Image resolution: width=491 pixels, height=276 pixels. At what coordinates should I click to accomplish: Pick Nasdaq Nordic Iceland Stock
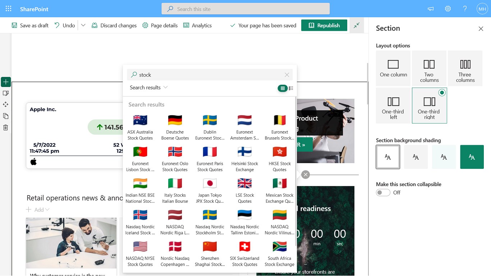tap(140, 222)
